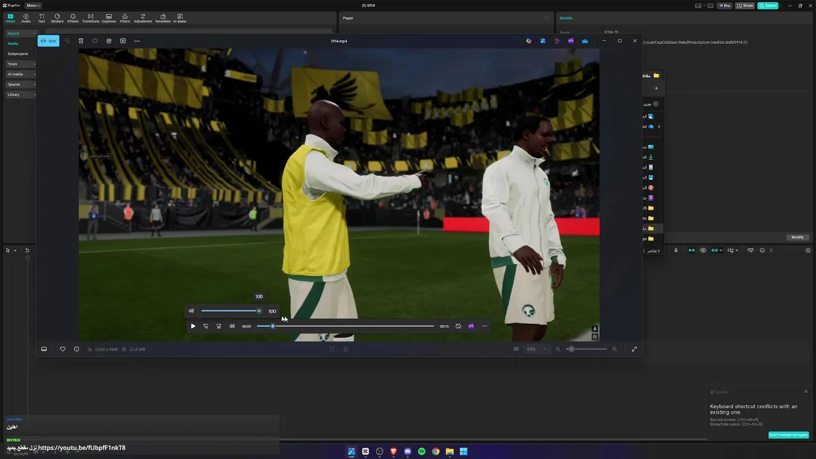Skip back 10 seconds
The width and height of the screenshot is (816, 459).
(x=206, y=326)
